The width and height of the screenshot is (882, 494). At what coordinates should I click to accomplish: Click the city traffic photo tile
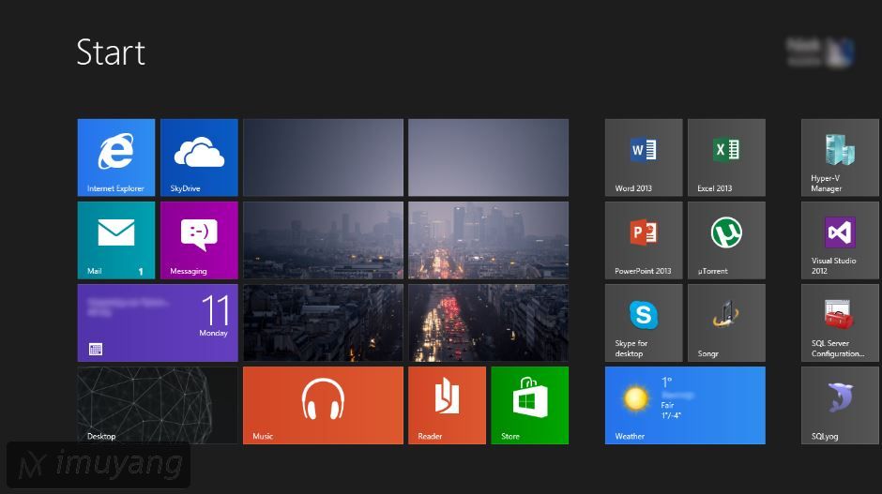tap(488, 322)
